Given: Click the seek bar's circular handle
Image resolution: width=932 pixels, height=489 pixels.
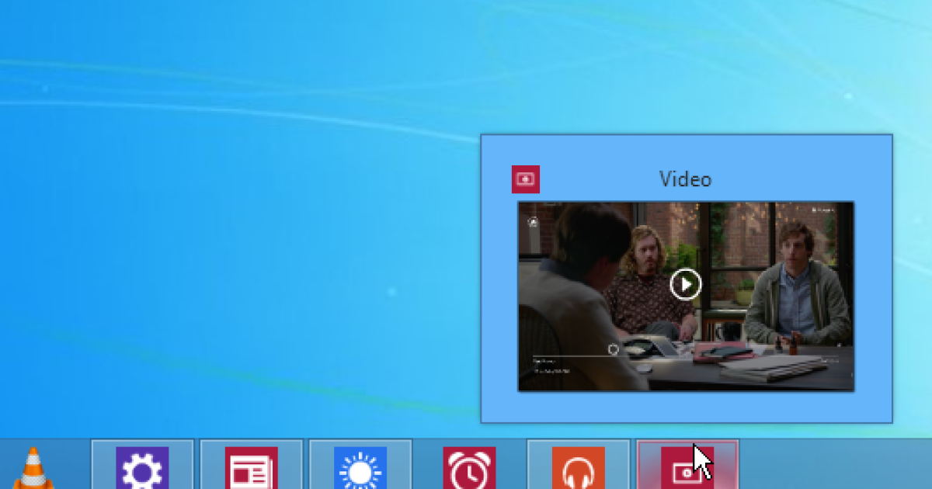Looking at the screenshot, I should pos(614,349).
